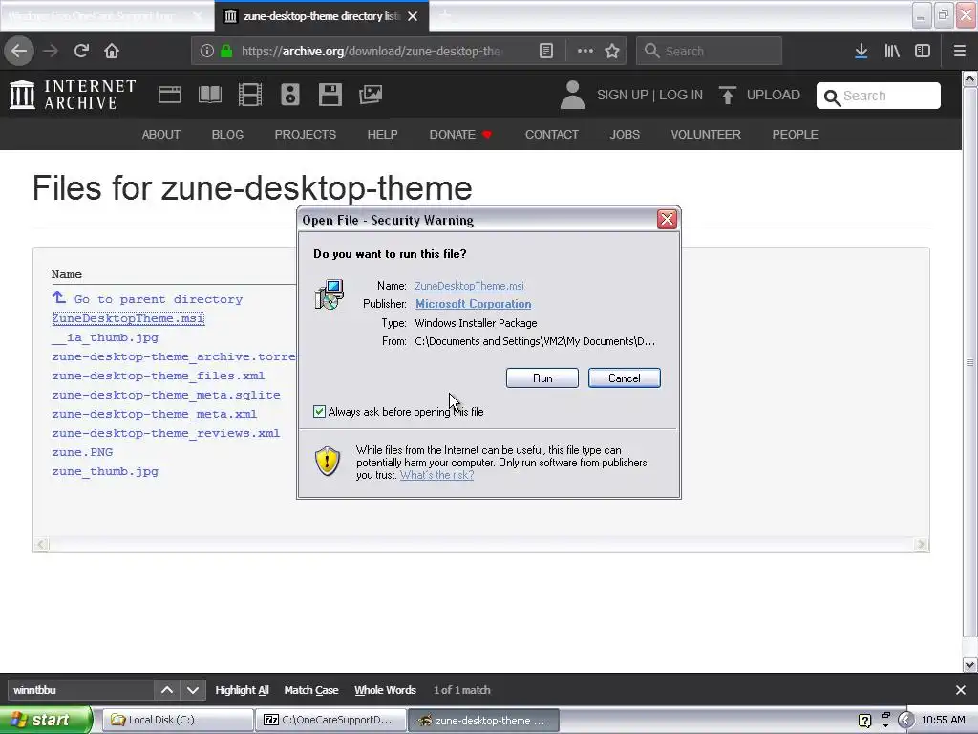Viewport: 978px width, 734px height.
Task: Open the browser home page icon
Action: pos(112,51)
